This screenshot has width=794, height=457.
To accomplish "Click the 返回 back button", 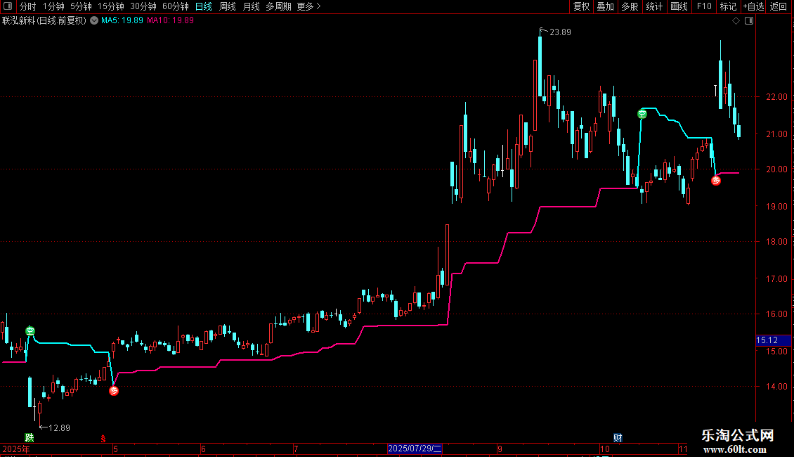I will pos(779,6).
